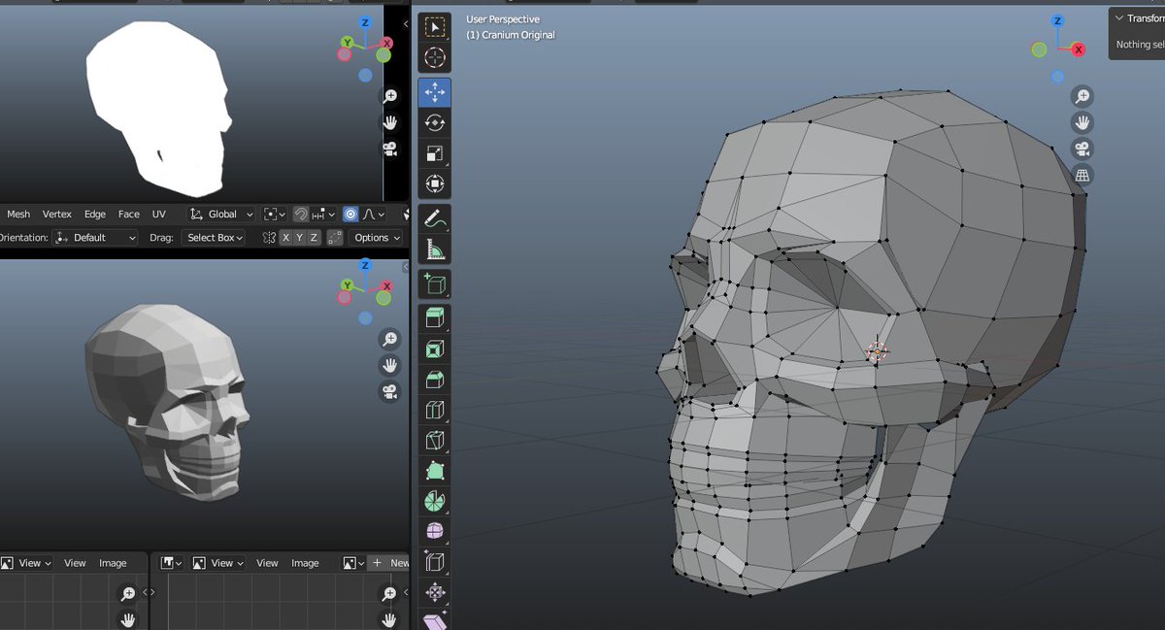Viewport: 1165px width, 630px height.
Task: Activate the Move tool
Action: [435, 92]
